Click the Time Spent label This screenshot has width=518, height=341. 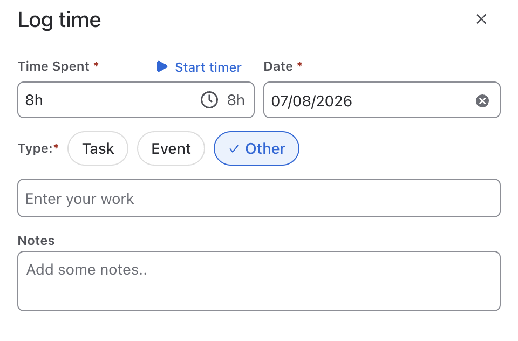(x=53, y=66)
